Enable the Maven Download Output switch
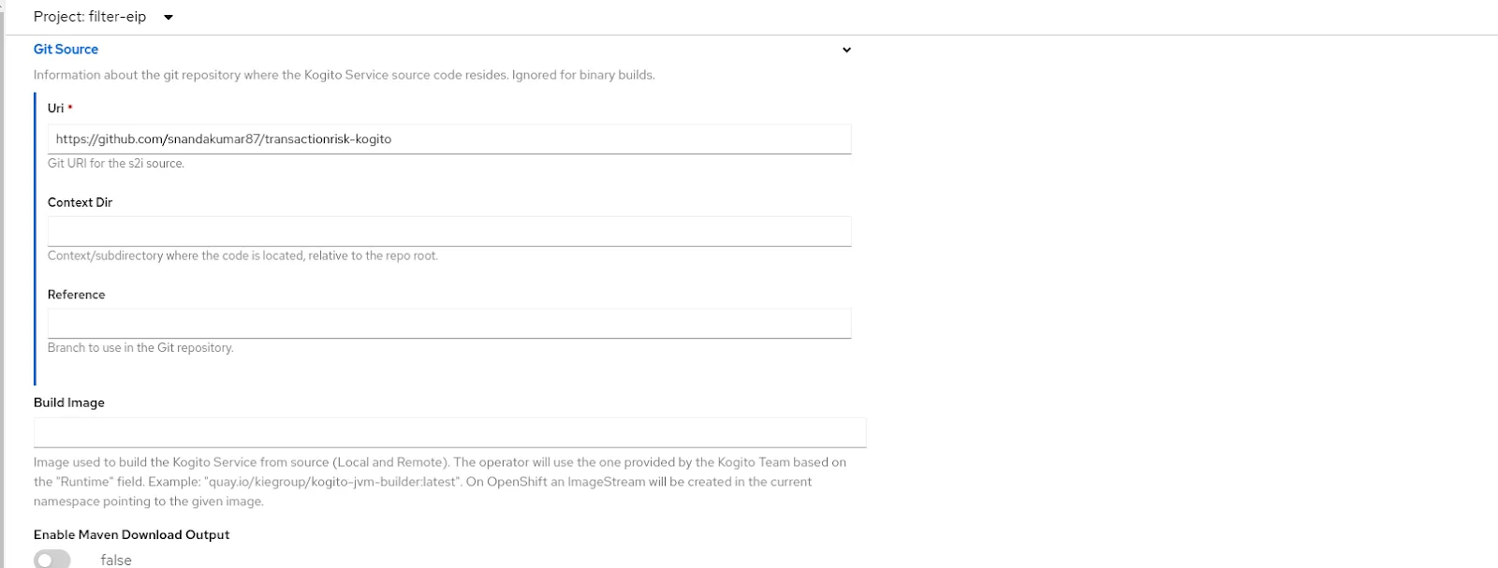This screenshot has height=568, width=1498. pyautogui.click(x=52, y=560)
